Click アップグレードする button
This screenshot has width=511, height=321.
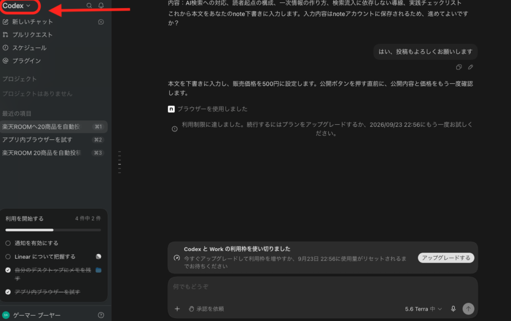(x=446, y=258)
